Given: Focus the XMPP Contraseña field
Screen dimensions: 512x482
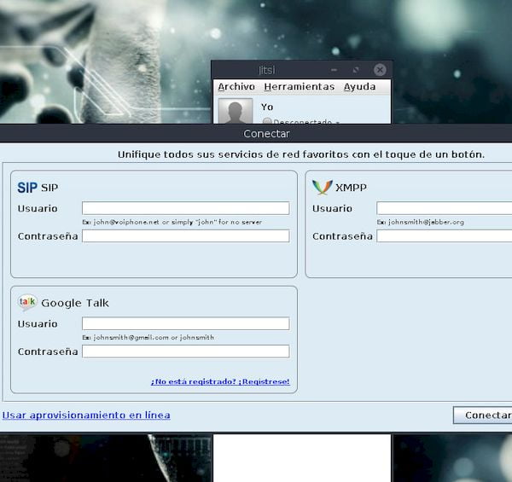Looking at the screenshot, I should pos(444,236).
